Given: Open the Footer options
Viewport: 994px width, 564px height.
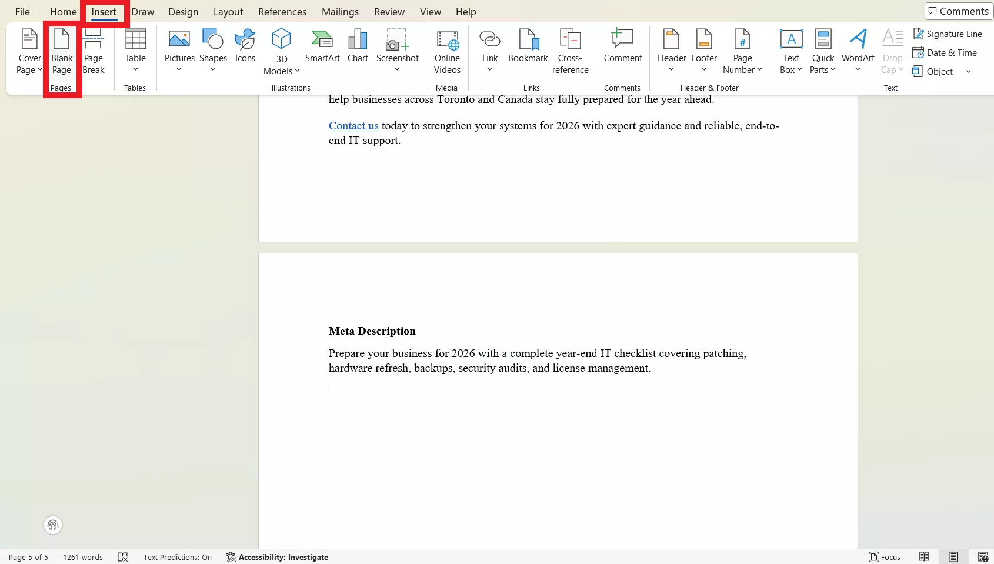Looking at the screenshot, I should tap(704, 52).
